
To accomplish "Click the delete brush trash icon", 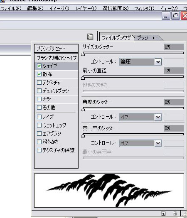I will click(x=175, y=213).
